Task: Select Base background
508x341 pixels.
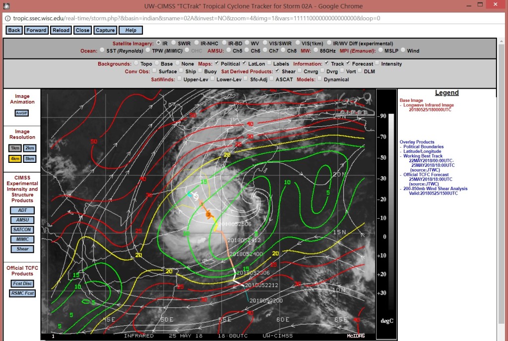Action: click(156, 63)
